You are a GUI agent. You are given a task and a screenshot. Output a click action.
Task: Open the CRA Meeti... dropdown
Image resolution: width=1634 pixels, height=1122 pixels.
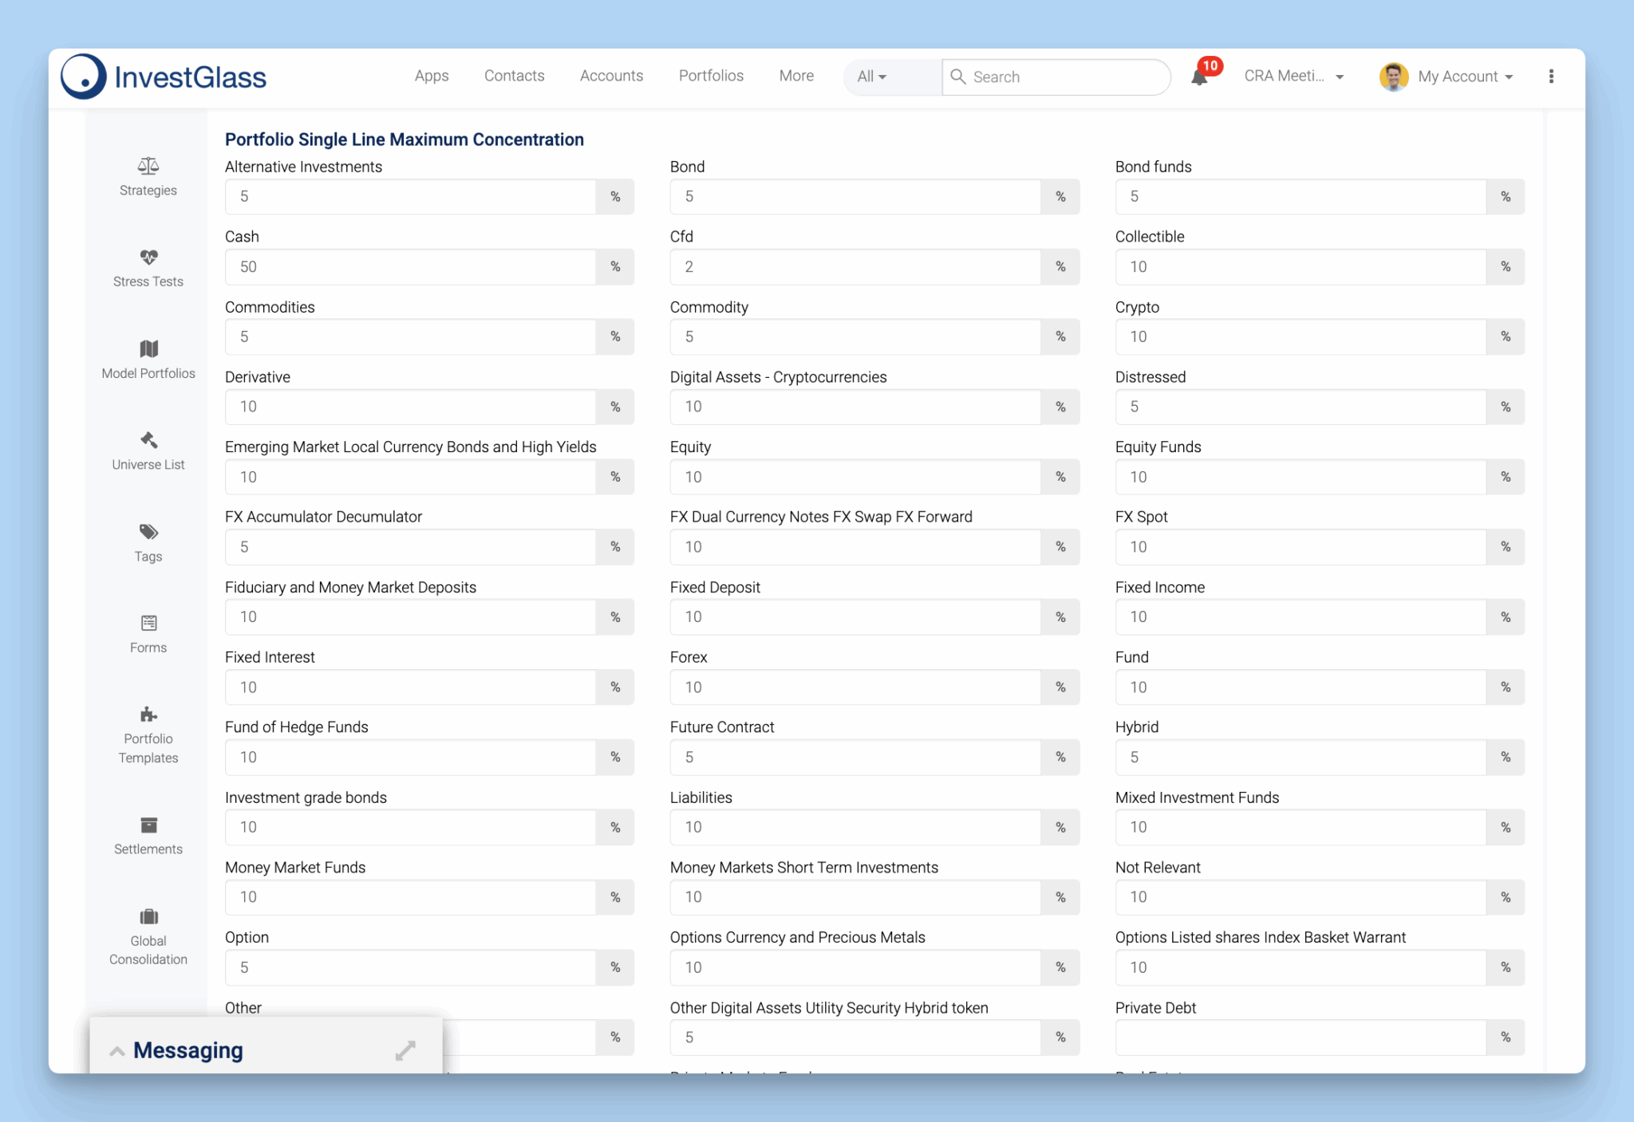[x=1293, y=77]
